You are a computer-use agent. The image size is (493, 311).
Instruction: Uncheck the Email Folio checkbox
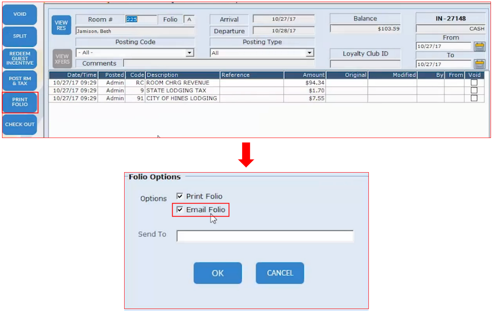(180, 210)
